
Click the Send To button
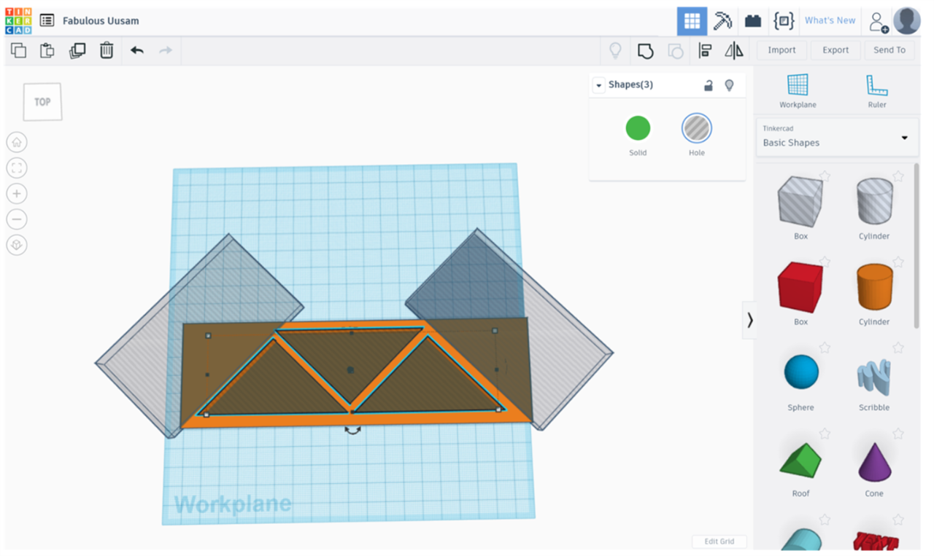[889, 50]
